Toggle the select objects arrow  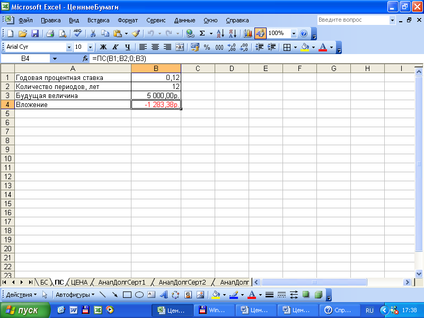[x=45, y=295]
